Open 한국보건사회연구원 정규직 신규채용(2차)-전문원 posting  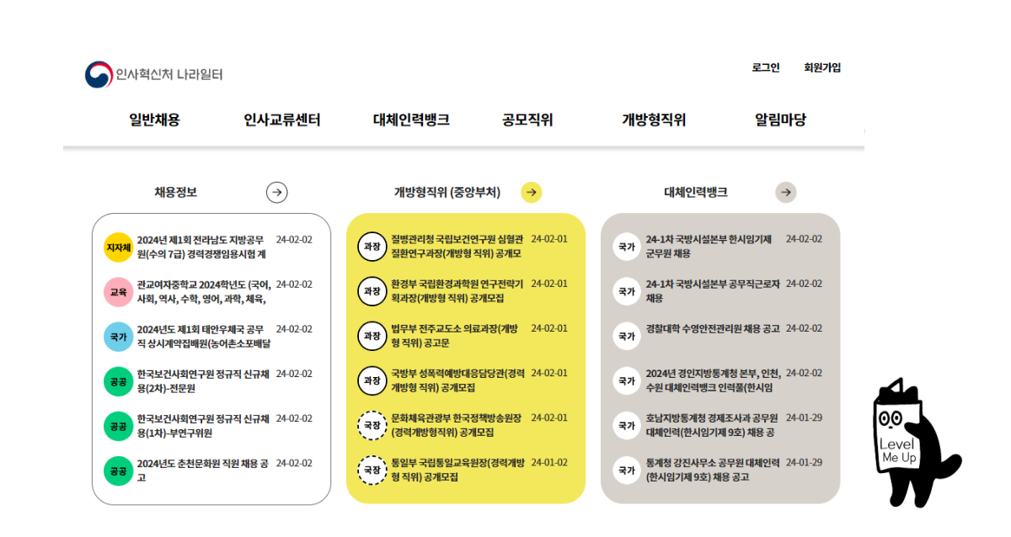click(203, 380)
